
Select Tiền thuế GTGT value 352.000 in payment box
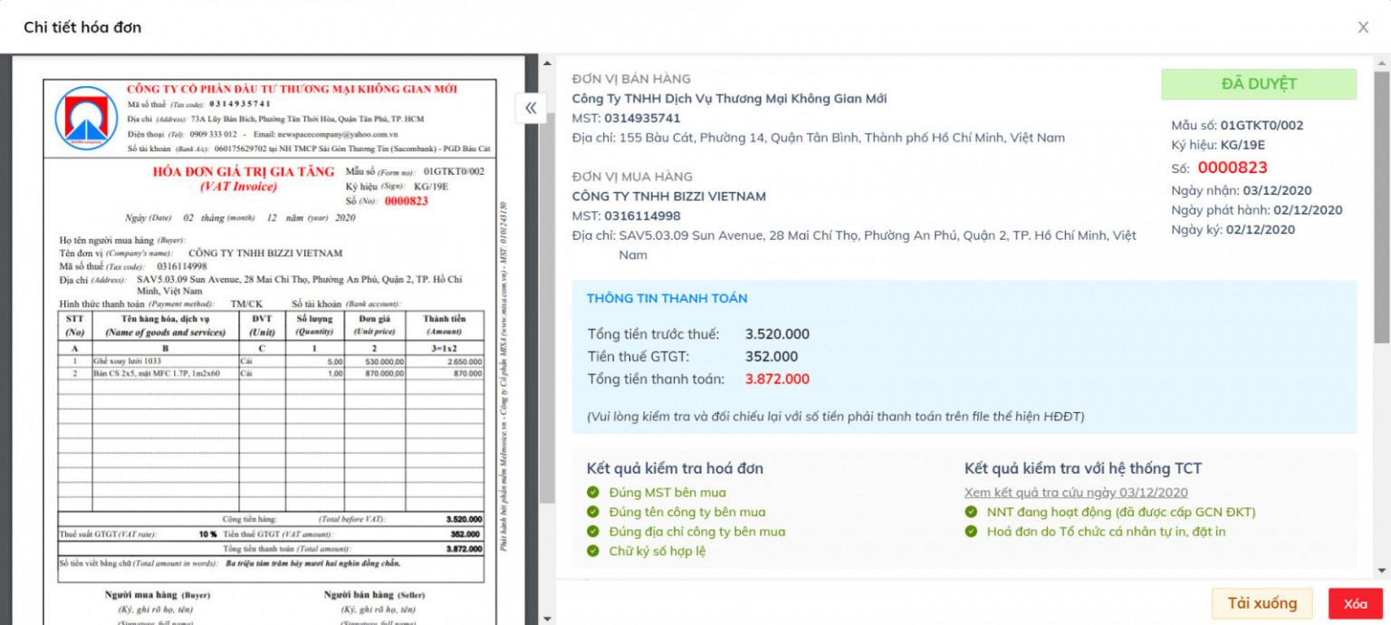(x=772, y=357)
